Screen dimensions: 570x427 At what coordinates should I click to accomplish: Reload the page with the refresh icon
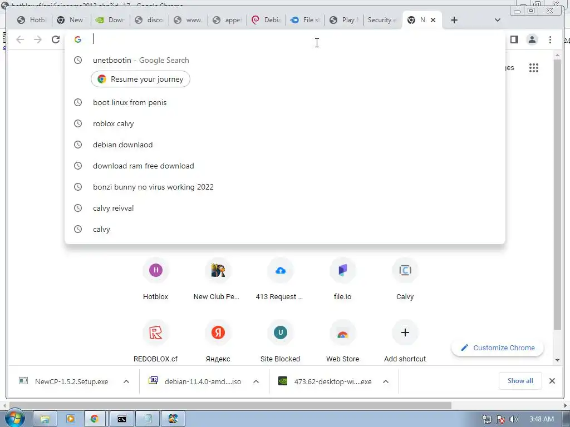coord(56,39)
